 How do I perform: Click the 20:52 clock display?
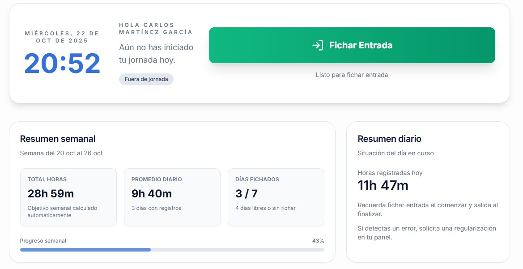click(x=62, y=64)
